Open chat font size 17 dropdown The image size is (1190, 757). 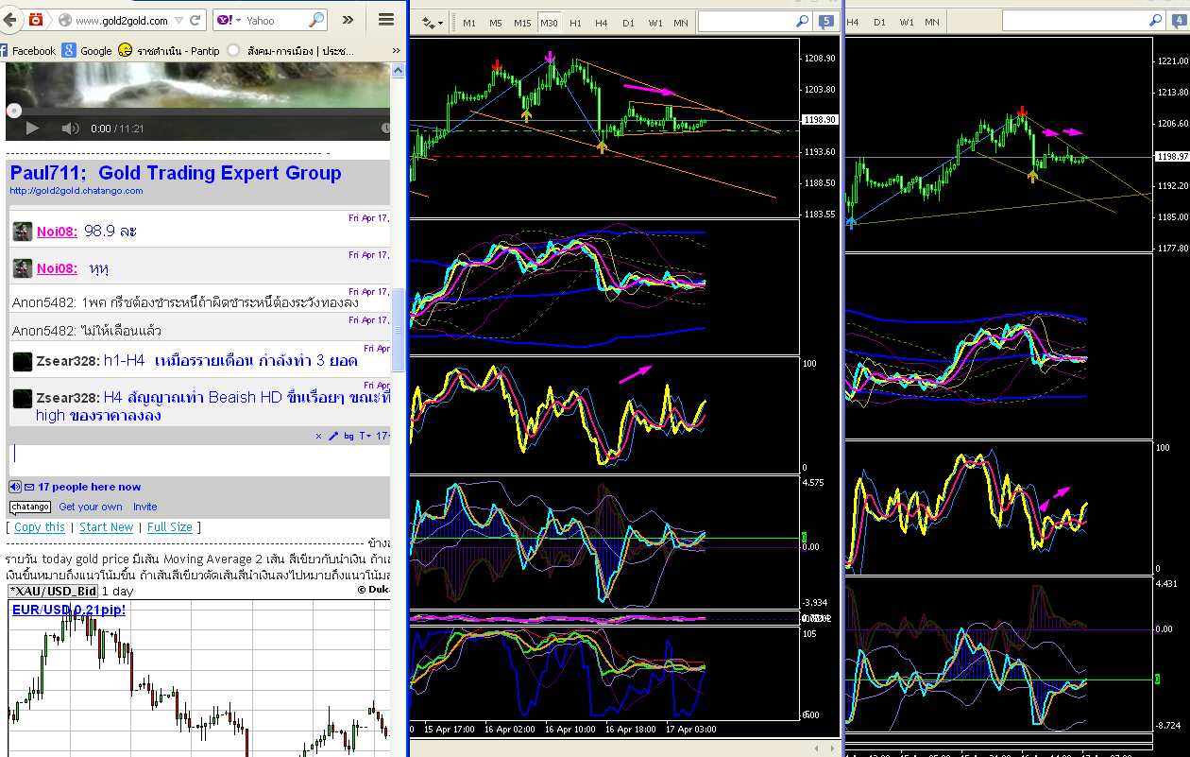point(382,436)
